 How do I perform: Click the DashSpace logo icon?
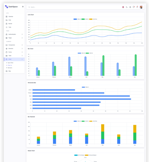(x=6, y=7)
